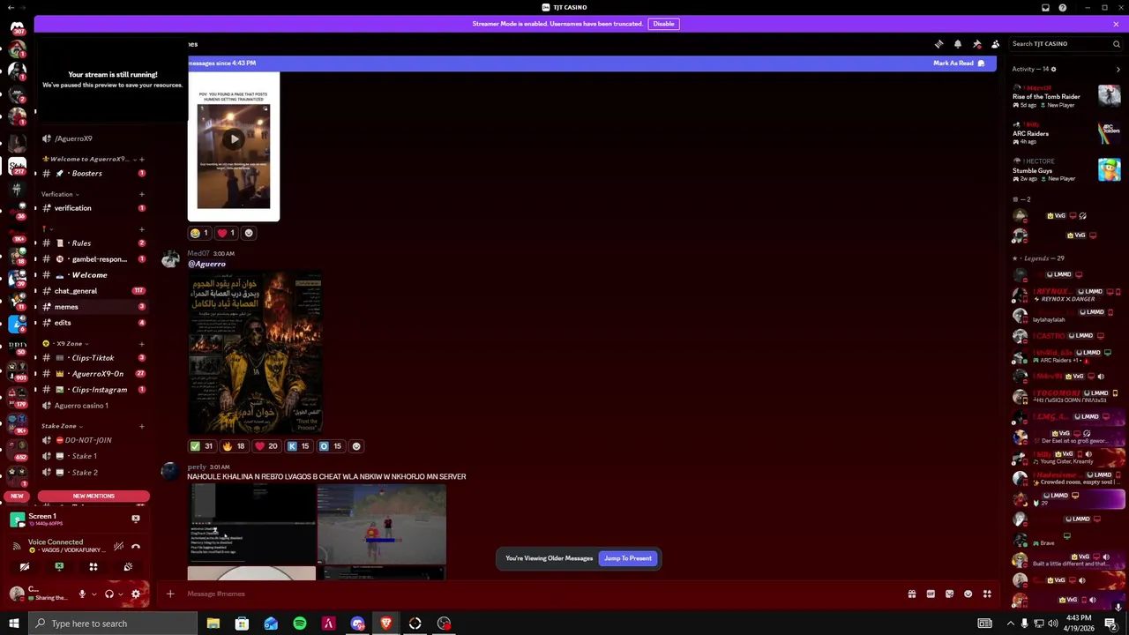This screenshot has height=635, width=1129.
Task: Open the Threads icon in channel header
Action: (938, 44)
